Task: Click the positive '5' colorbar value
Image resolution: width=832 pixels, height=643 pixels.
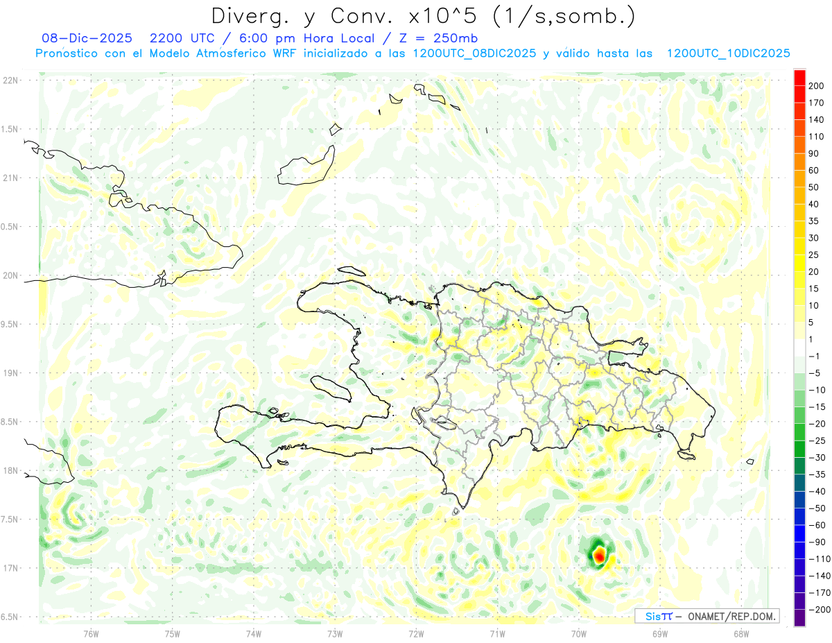Action: 811,323
